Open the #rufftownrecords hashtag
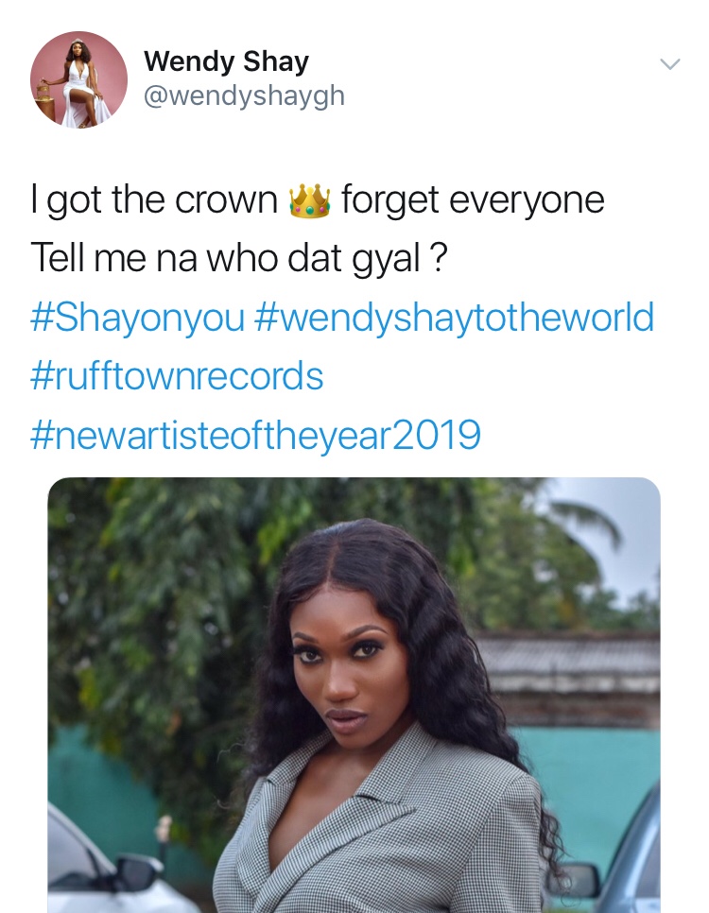 point(177,376)
